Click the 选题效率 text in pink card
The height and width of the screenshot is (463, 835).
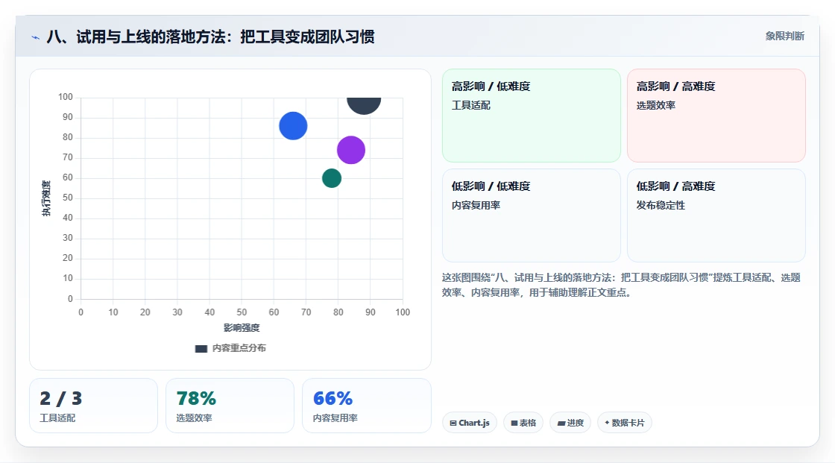pyautogui.click(x=655, y=105)
